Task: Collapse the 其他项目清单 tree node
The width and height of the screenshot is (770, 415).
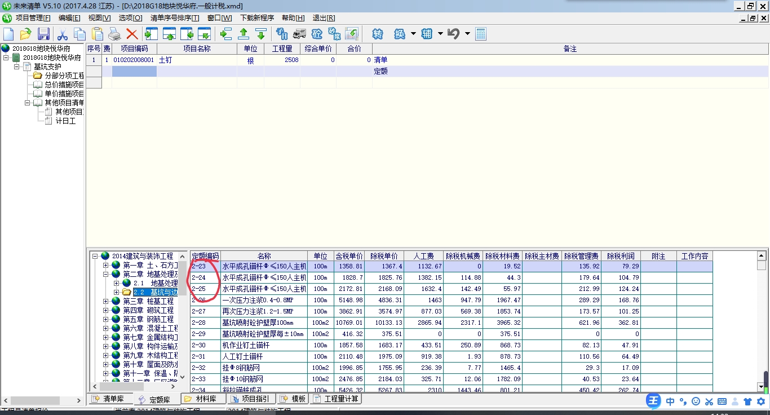Action: point(28,103)
